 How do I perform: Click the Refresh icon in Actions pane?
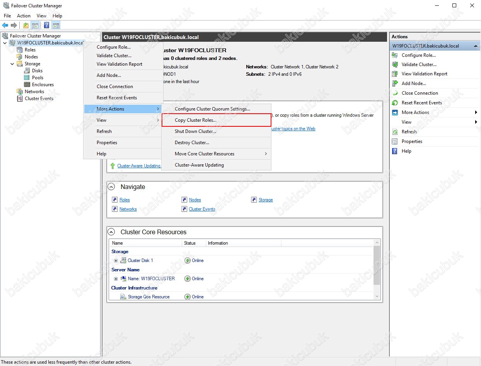(395, 132)
